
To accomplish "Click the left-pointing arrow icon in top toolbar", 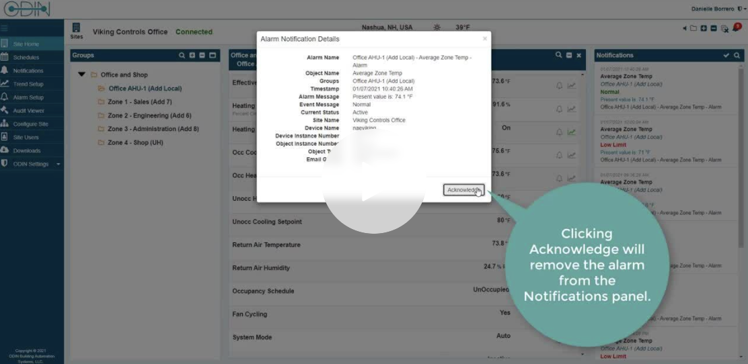I will coord(685,29).
